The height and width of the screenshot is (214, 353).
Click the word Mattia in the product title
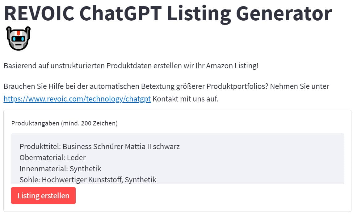[x=135, y=147]
